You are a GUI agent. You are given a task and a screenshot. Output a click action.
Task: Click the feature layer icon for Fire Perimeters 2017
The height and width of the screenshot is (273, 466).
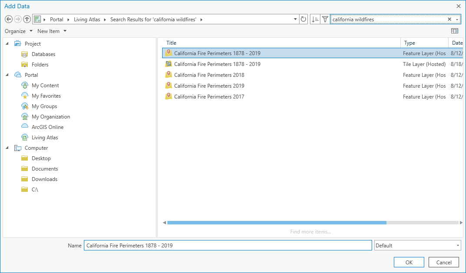pyautogui.click(x=169, y=96)
